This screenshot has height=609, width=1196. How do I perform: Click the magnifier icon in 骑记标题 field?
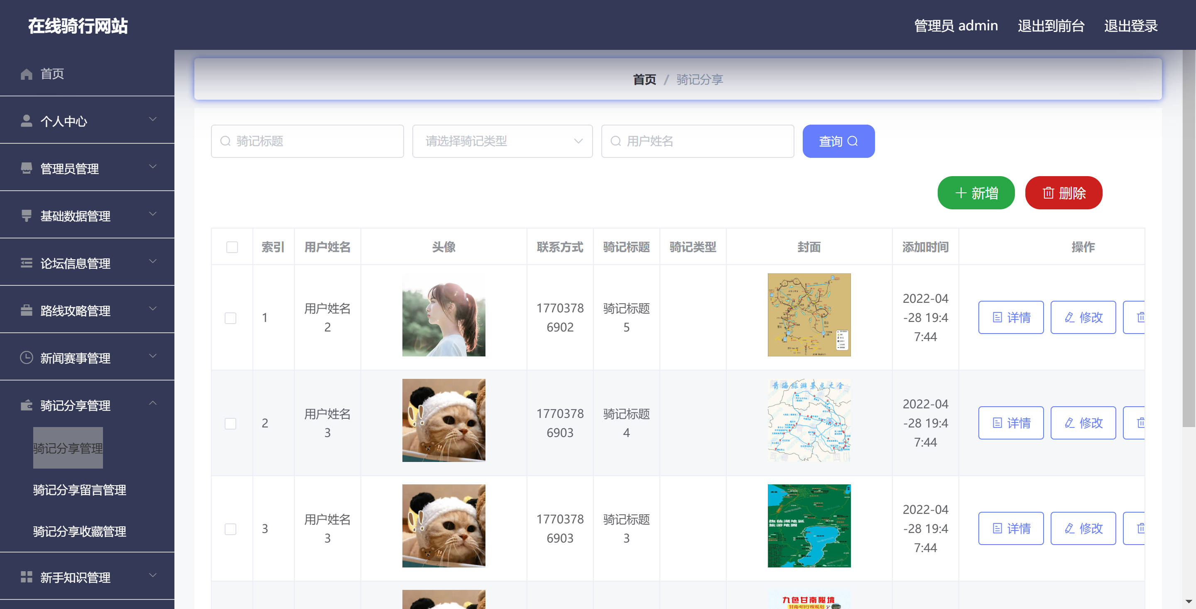point(225,141)
